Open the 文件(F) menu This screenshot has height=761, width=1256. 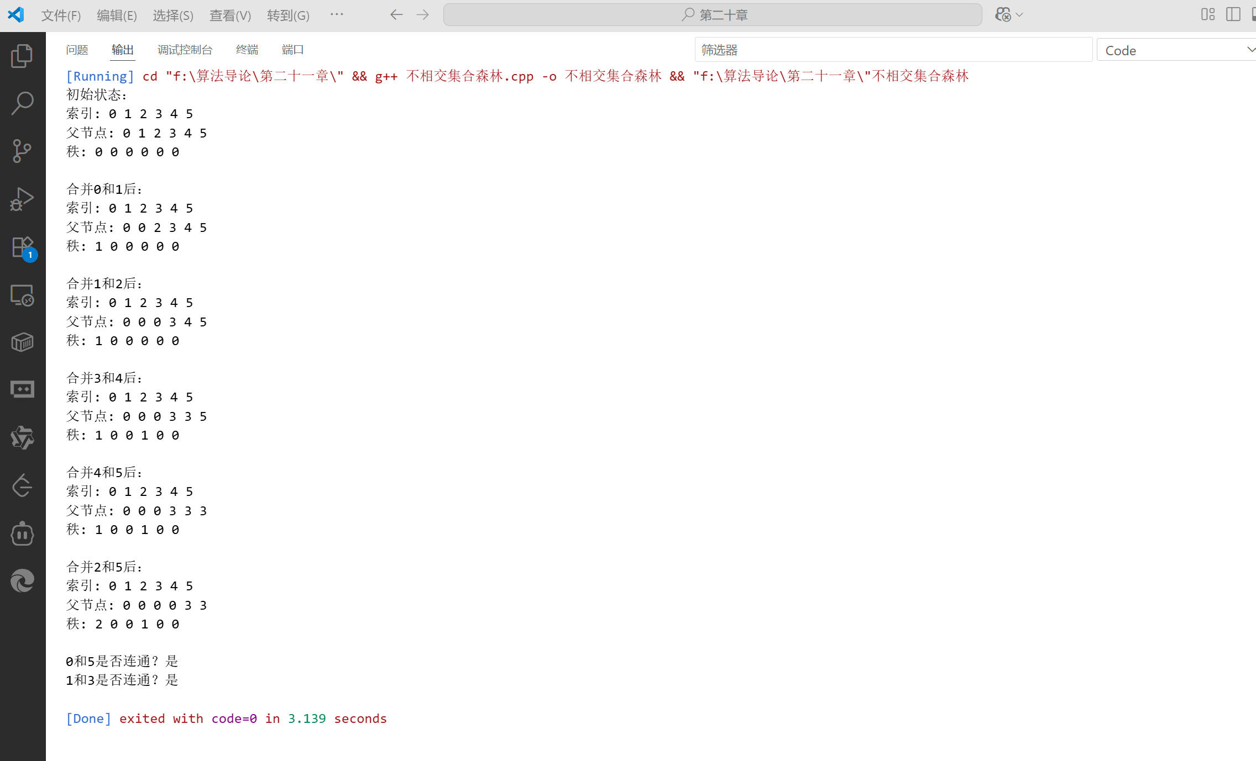61,15
